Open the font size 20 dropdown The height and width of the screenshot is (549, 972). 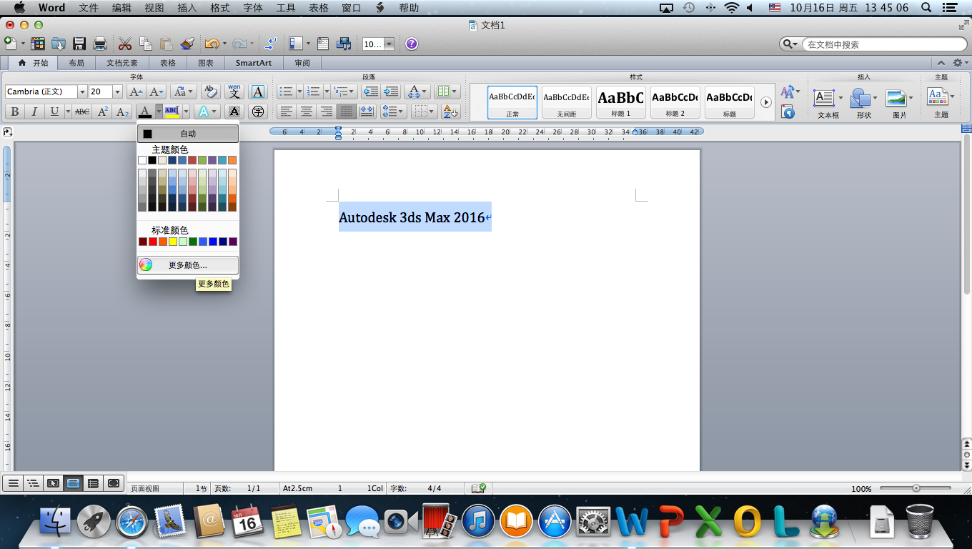(x=117, y=91)
